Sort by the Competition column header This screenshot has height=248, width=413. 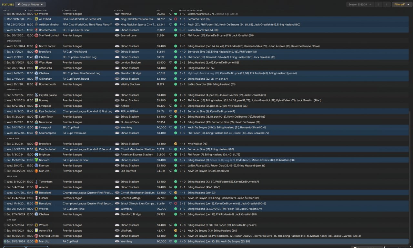click(69, 10)
